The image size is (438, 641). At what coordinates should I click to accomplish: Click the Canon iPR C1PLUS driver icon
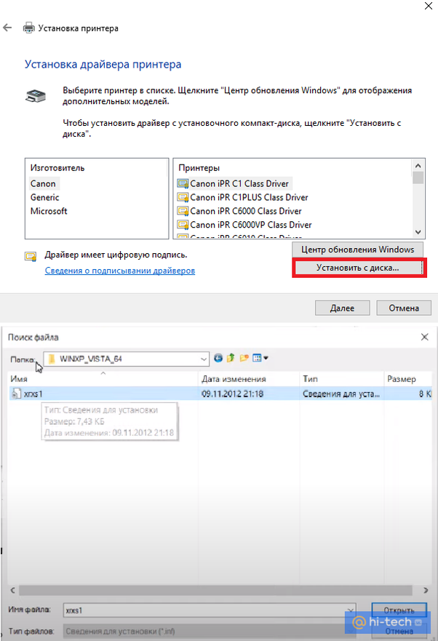click(183, 197)
